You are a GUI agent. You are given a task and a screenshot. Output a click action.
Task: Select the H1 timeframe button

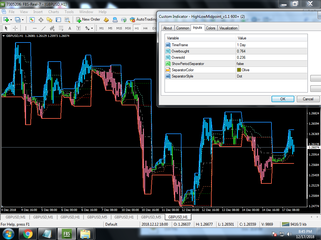137,28
